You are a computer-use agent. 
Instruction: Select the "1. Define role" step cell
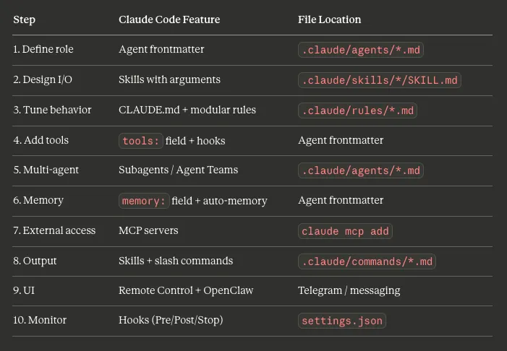coord(43,50)
